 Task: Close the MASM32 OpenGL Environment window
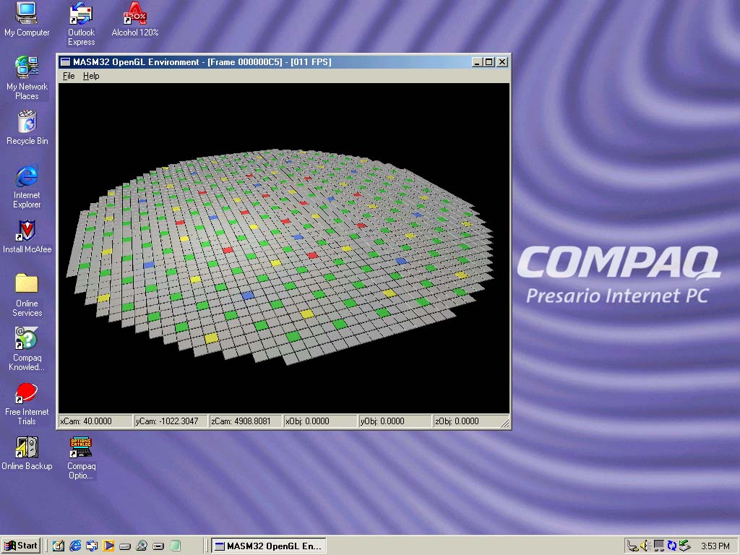click(x=502, y=62)
